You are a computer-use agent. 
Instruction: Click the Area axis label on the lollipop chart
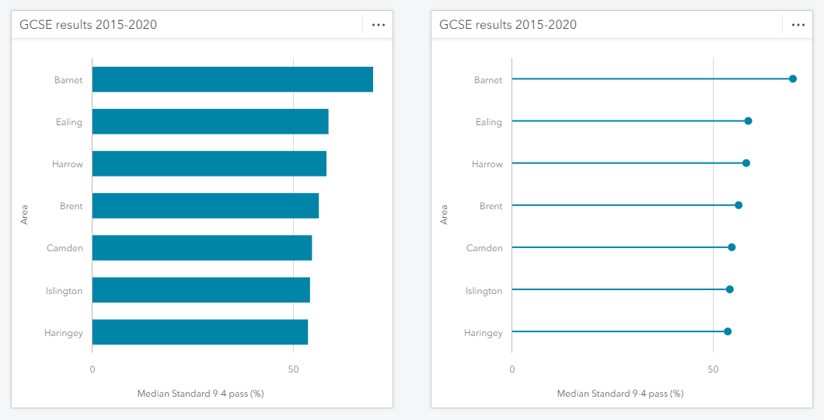point(445,215)
